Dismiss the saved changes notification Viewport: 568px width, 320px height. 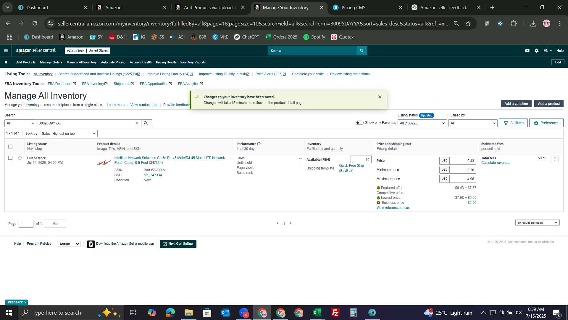click(x=380, y=97)
